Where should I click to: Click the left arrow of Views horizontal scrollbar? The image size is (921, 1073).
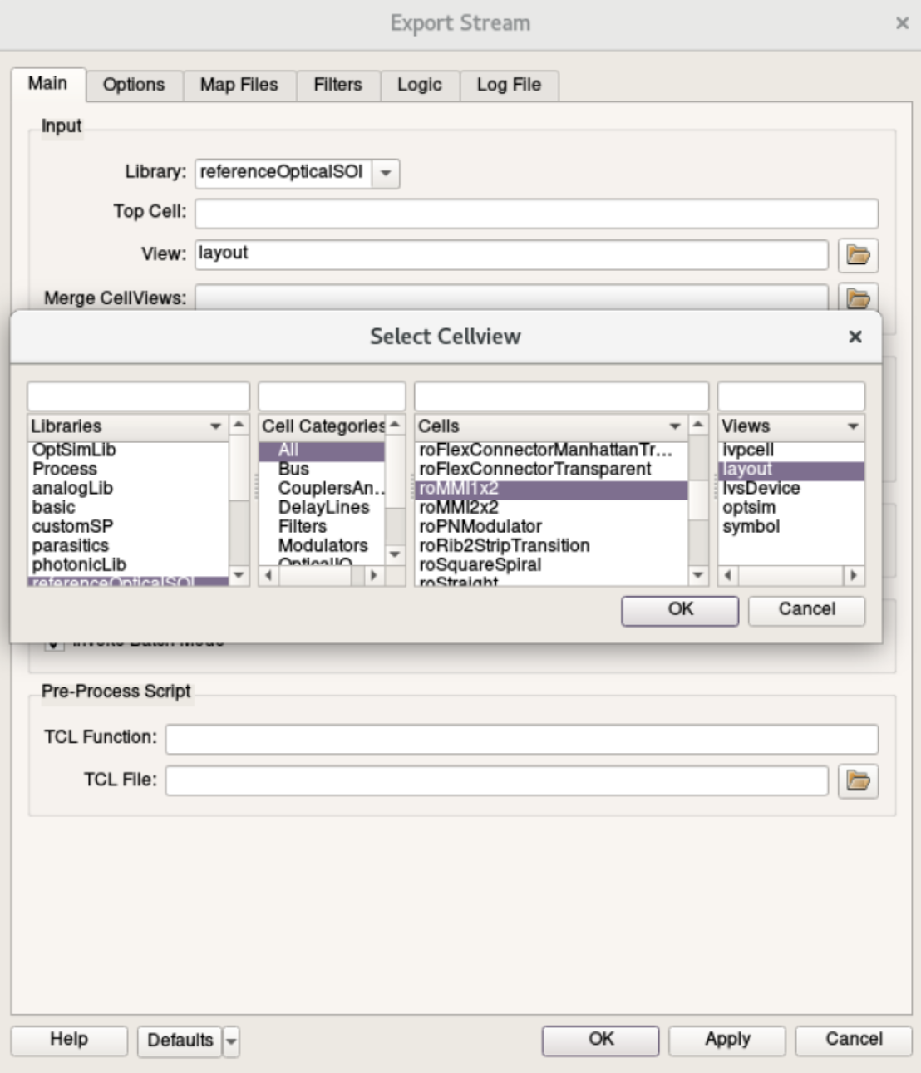[729, 575]
